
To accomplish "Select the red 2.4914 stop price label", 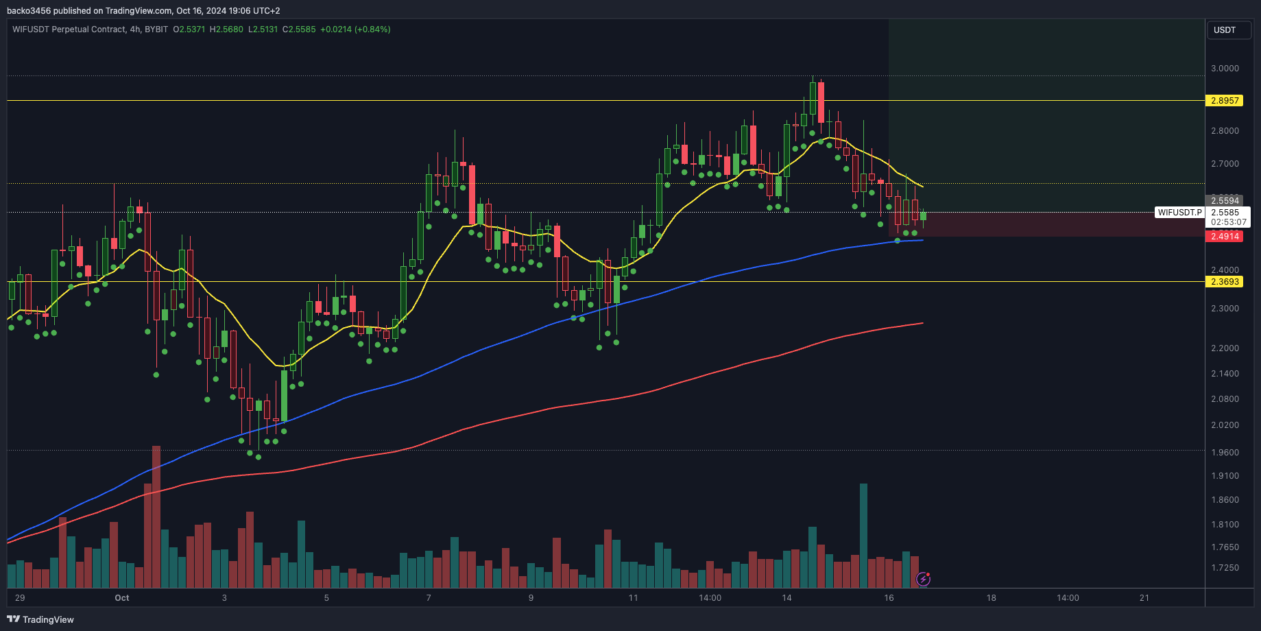I will point(1224,237).
